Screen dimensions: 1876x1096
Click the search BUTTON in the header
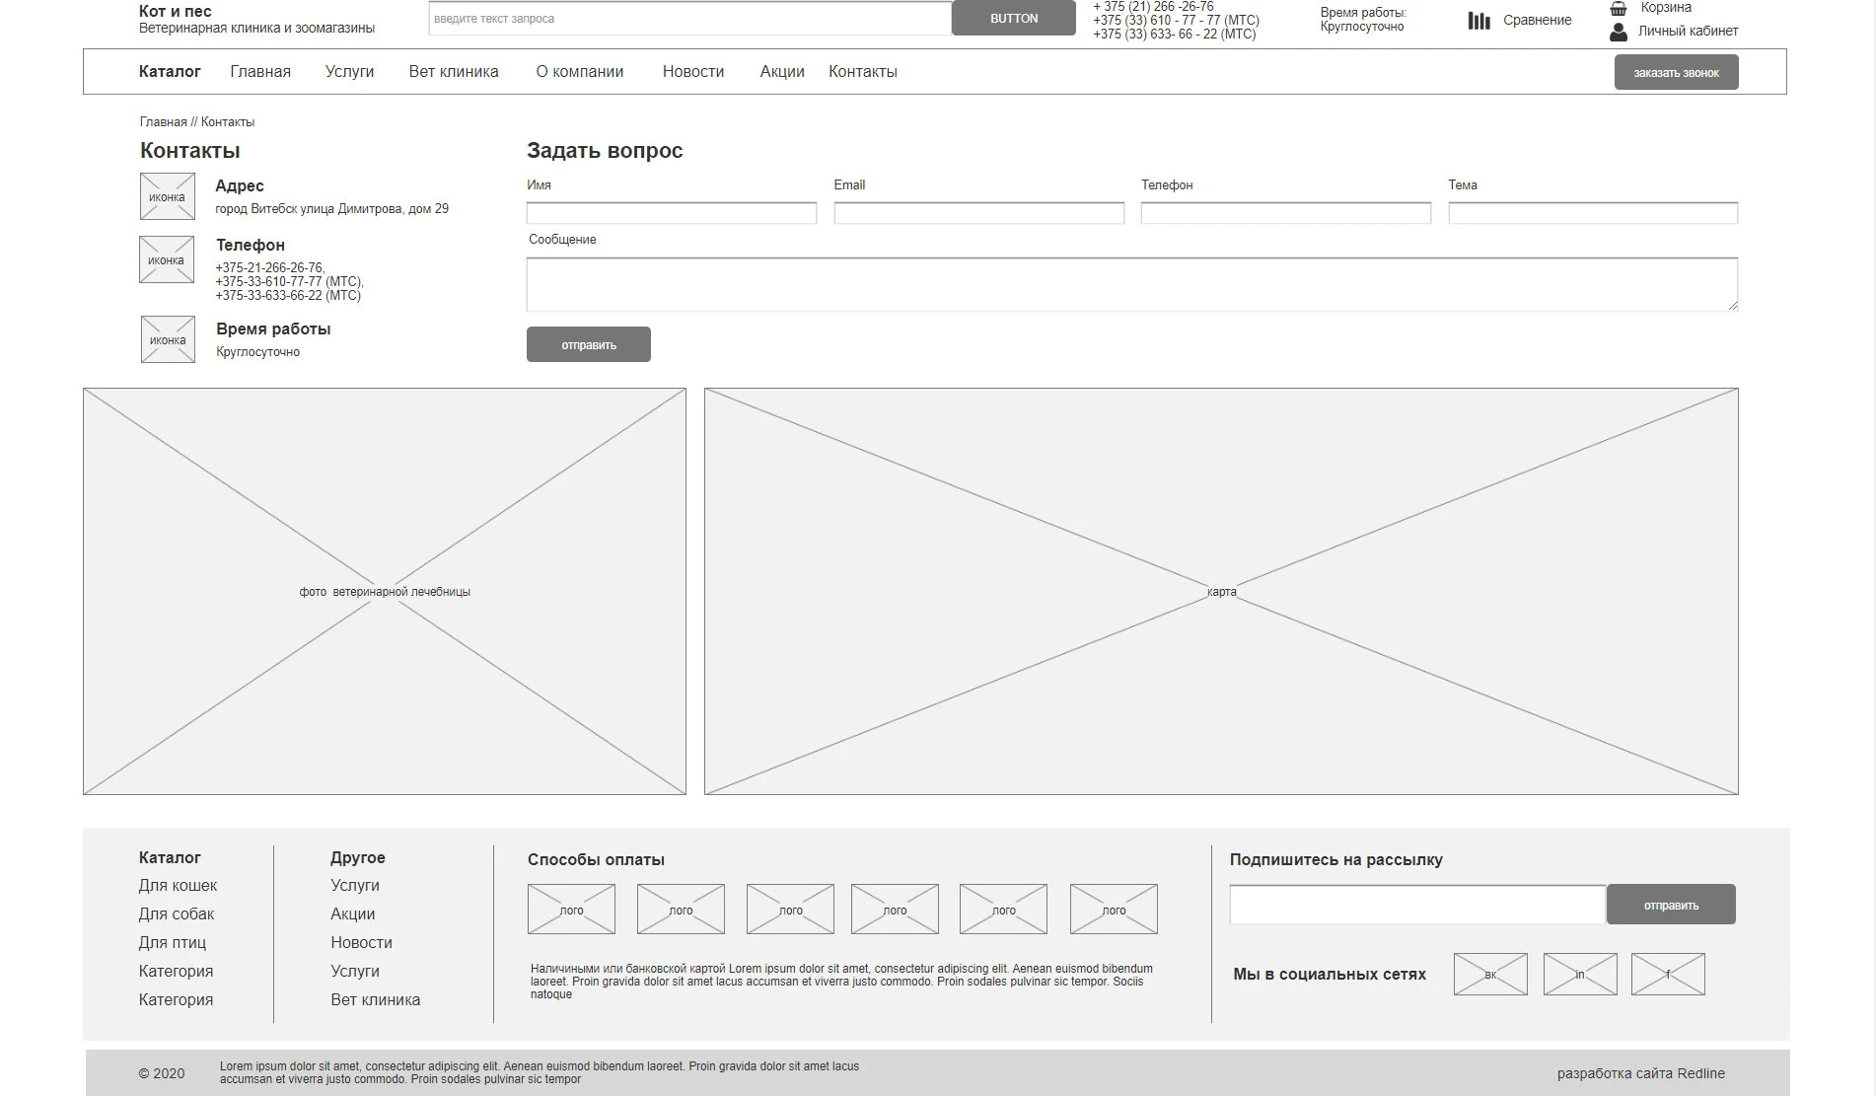[1014, 18]
